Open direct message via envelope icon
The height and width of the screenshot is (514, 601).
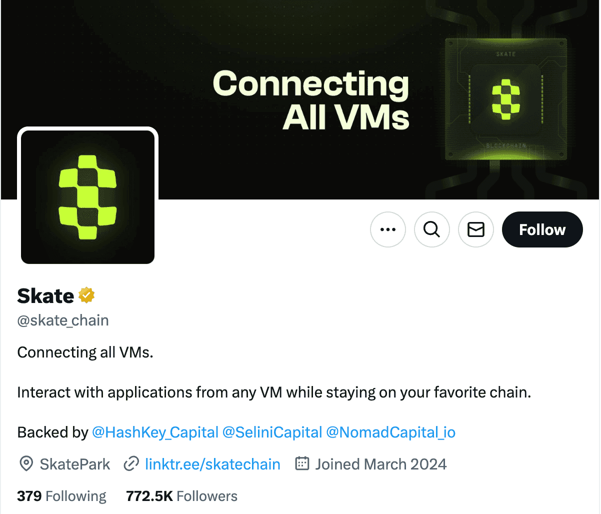[476, 229]
